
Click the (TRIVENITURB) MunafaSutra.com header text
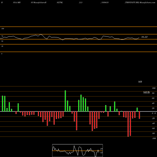[x=140, y=3]
